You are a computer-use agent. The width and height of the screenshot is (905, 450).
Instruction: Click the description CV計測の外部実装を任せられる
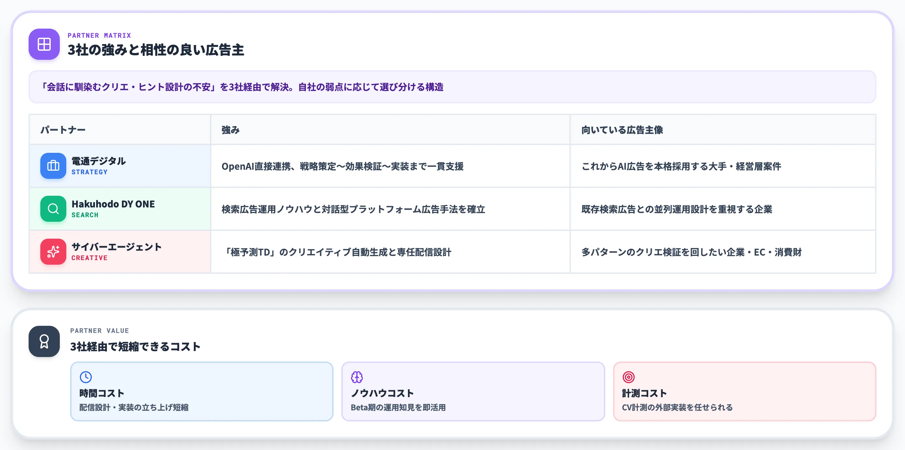pyautogui.click(x=677, y=407)
